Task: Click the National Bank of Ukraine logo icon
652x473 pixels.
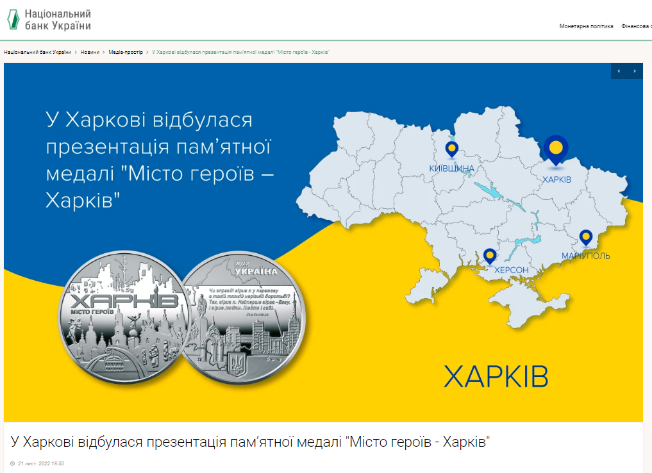Action: pos(13,19)
